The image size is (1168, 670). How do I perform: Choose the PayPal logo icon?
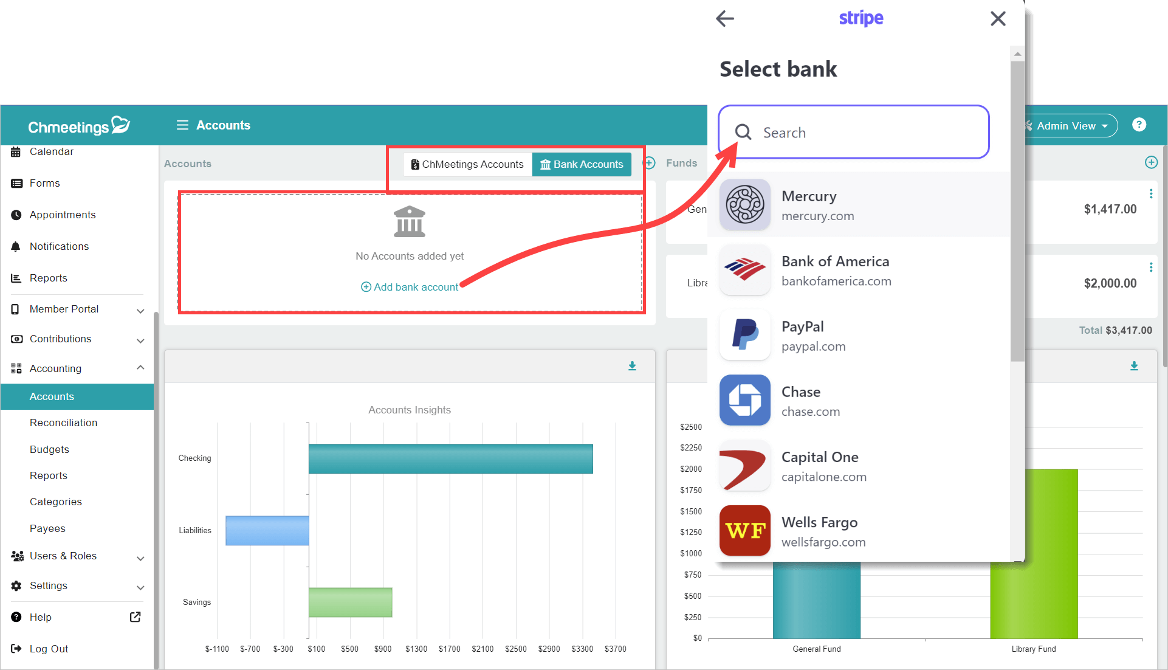click(x=745, y=335)
